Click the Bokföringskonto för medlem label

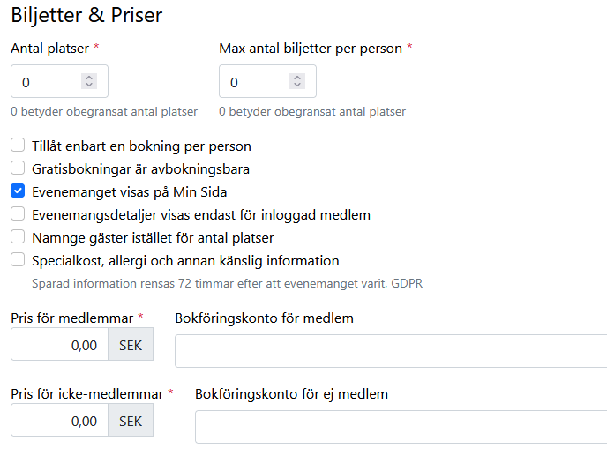pos(265,318)
